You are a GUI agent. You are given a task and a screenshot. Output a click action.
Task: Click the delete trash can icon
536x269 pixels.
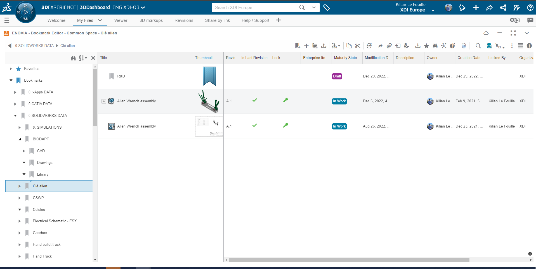pyautogui.click(x=464, y=46)
